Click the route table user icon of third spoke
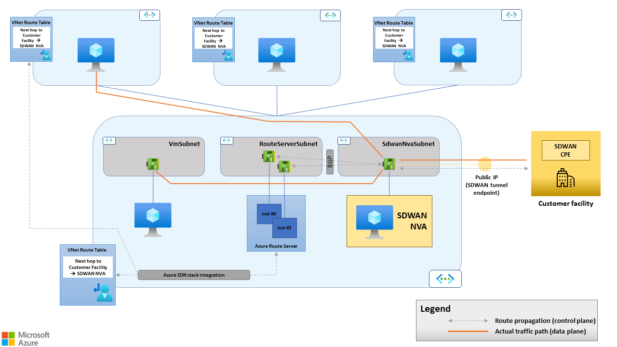 tap(408, 55)
